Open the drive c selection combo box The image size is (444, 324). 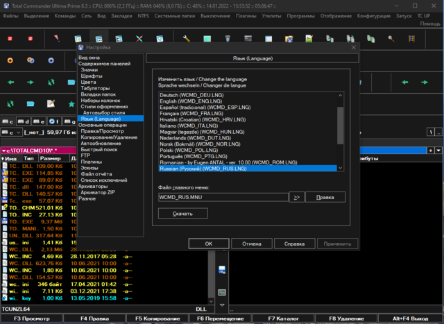pyautogui.click(x=12, y=133)
